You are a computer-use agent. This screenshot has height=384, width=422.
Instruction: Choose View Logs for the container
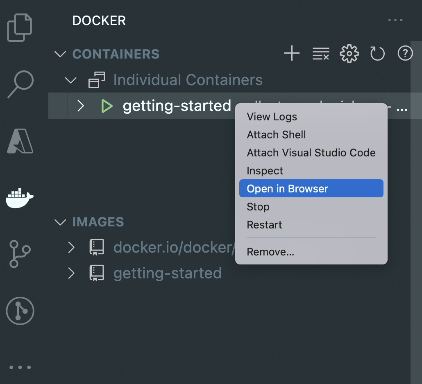click(x=272, y=117)
